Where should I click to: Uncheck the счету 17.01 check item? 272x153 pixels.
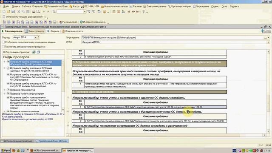pyautogui.click(x=8, y=83)
